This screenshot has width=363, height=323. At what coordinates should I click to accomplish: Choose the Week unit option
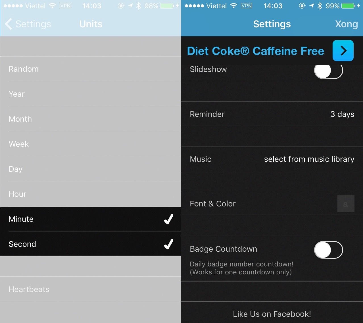19,144
